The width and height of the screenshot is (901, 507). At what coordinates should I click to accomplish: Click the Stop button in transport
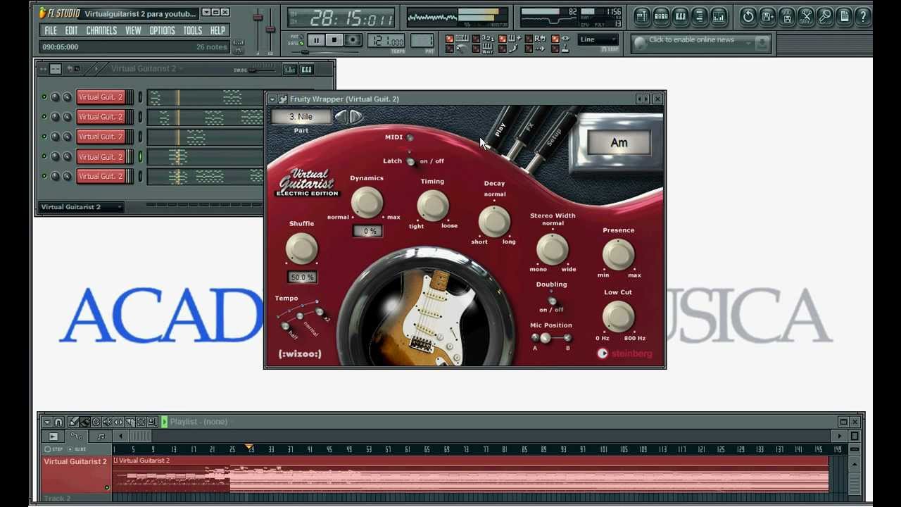pyautogui.click(x=334, y=40)
